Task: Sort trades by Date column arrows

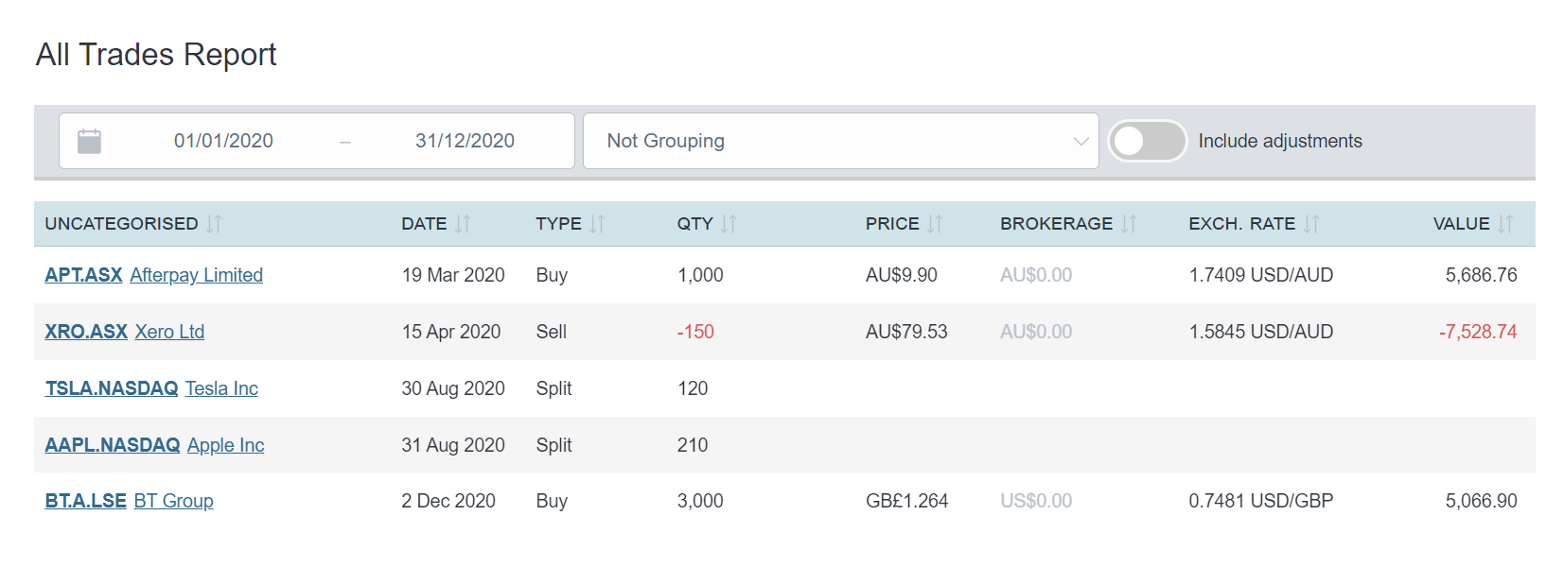Action: tap(463, 224)
